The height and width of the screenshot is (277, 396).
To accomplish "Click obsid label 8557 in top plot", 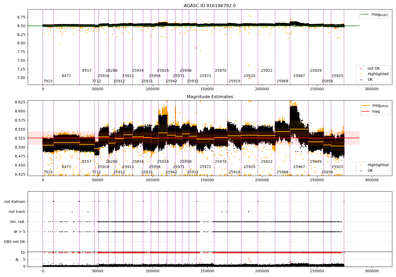I will [x=87, y=70].
